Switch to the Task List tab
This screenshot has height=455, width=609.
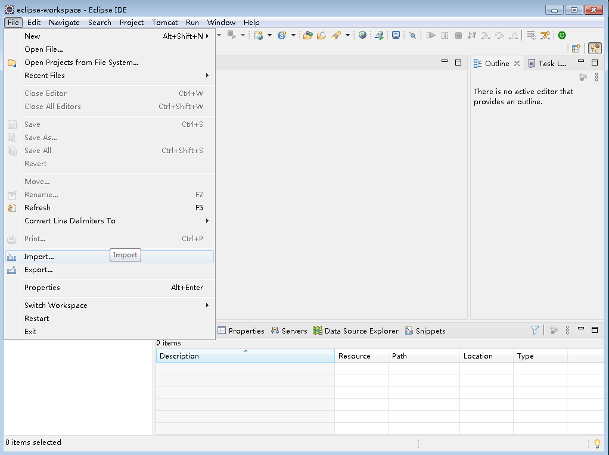tap(548, 64)
